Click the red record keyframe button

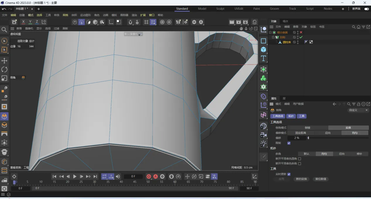(x=149, y=176)
